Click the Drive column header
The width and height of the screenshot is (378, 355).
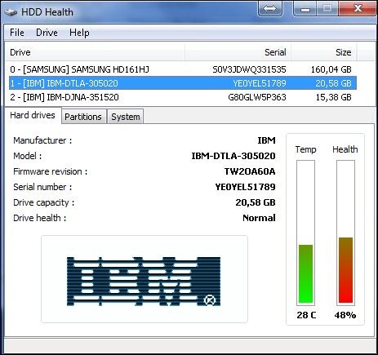[96, 52]
